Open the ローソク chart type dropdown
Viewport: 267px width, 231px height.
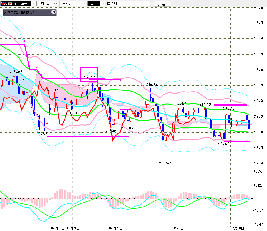tap(72, 4)
